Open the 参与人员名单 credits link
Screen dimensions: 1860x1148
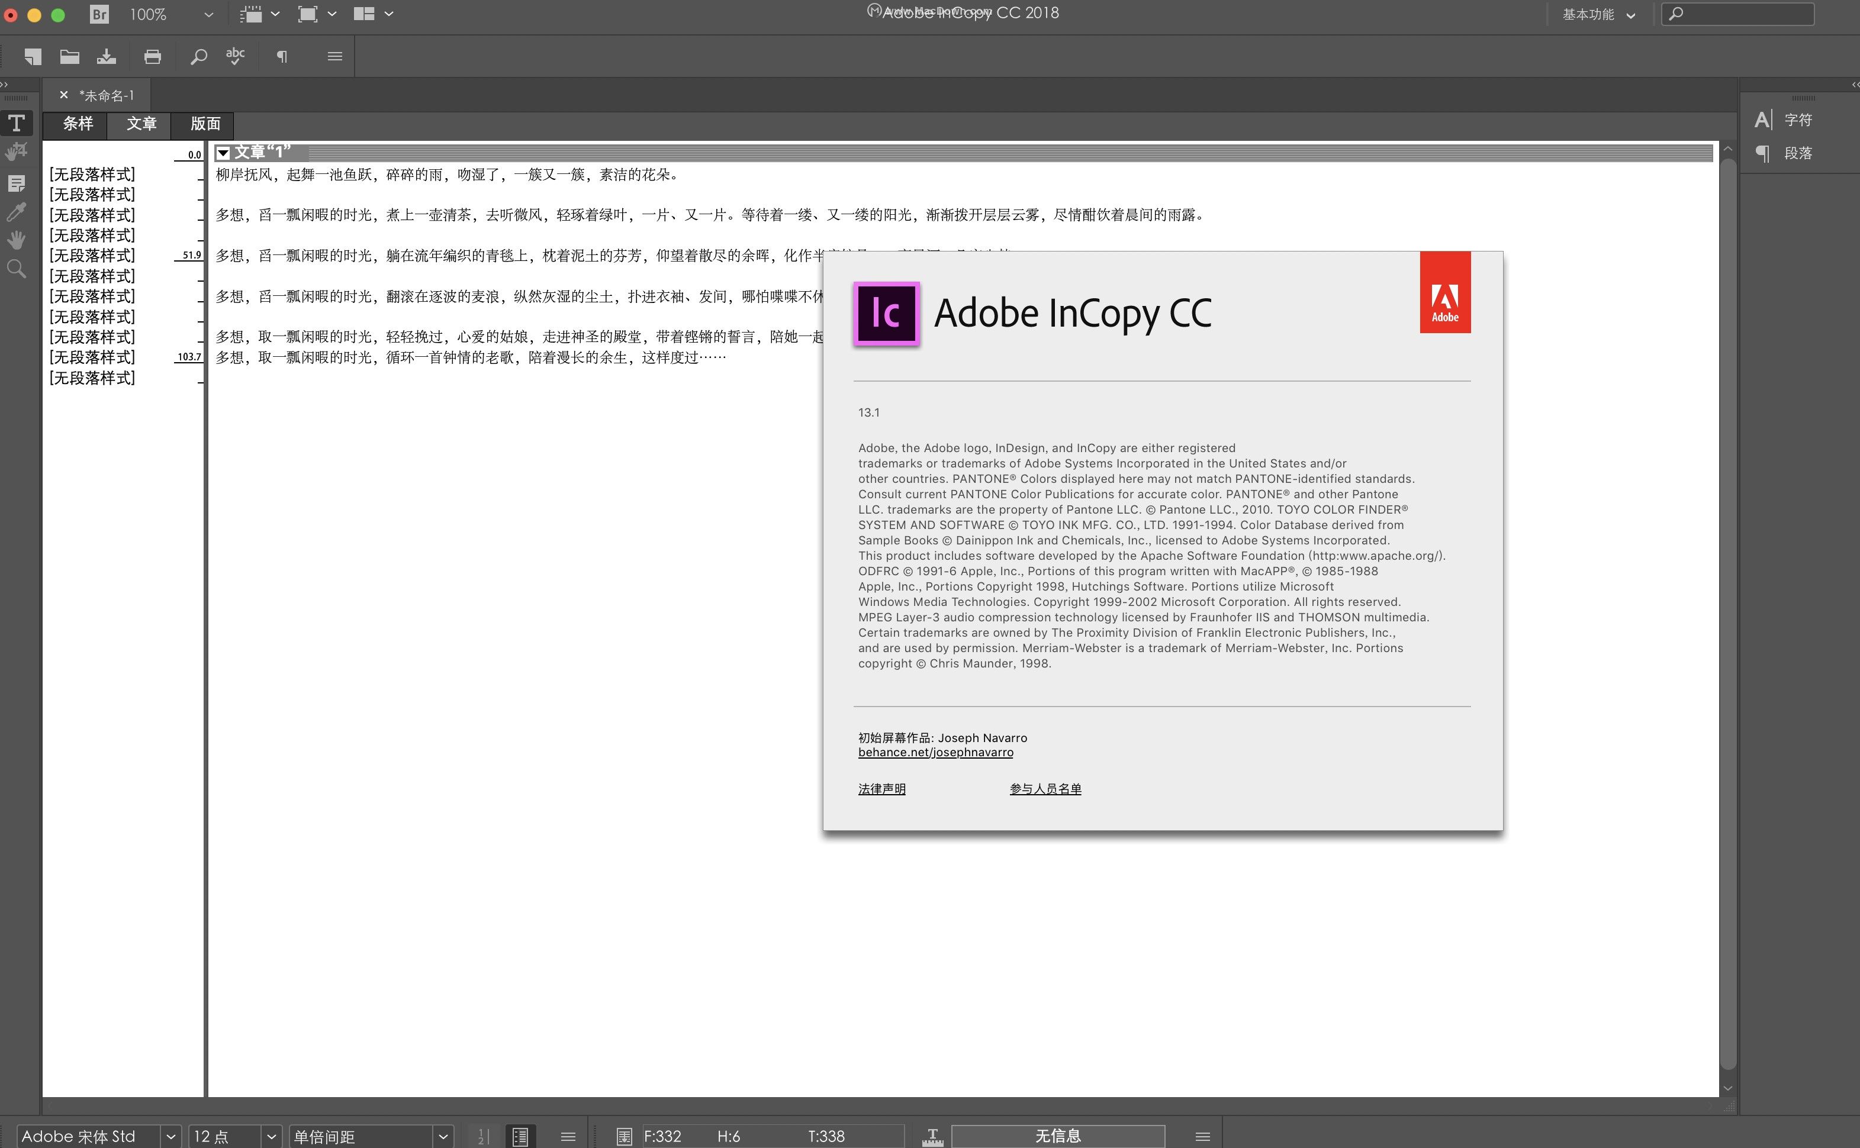point(1046,789)
